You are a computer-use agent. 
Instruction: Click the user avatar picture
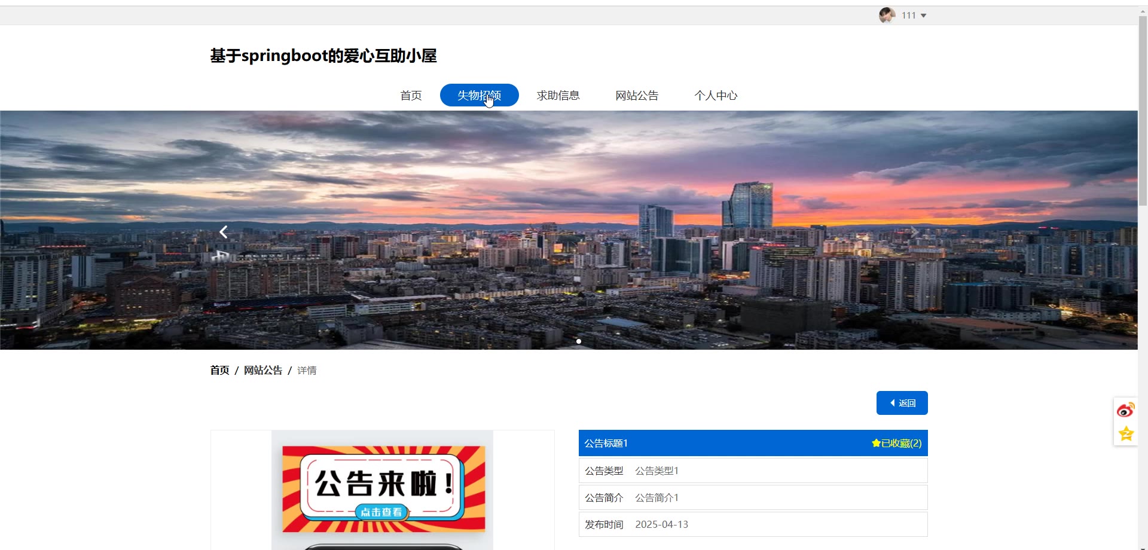pos(887,15)
